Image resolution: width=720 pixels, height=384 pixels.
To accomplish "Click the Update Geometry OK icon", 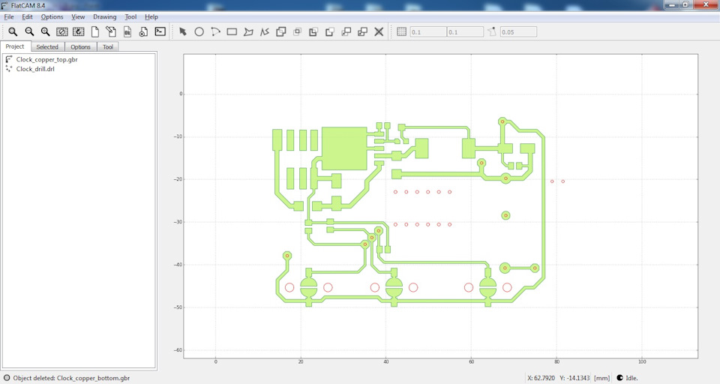I will pyautogui.click(x=127, y=31).
